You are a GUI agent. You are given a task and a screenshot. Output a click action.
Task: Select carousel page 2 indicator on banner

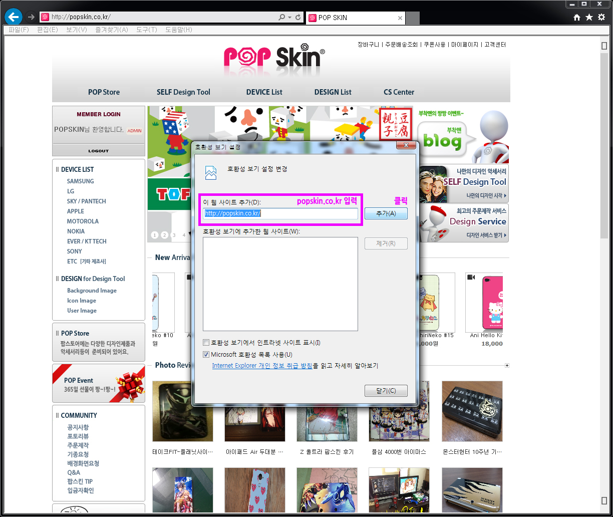coord(164,234)
